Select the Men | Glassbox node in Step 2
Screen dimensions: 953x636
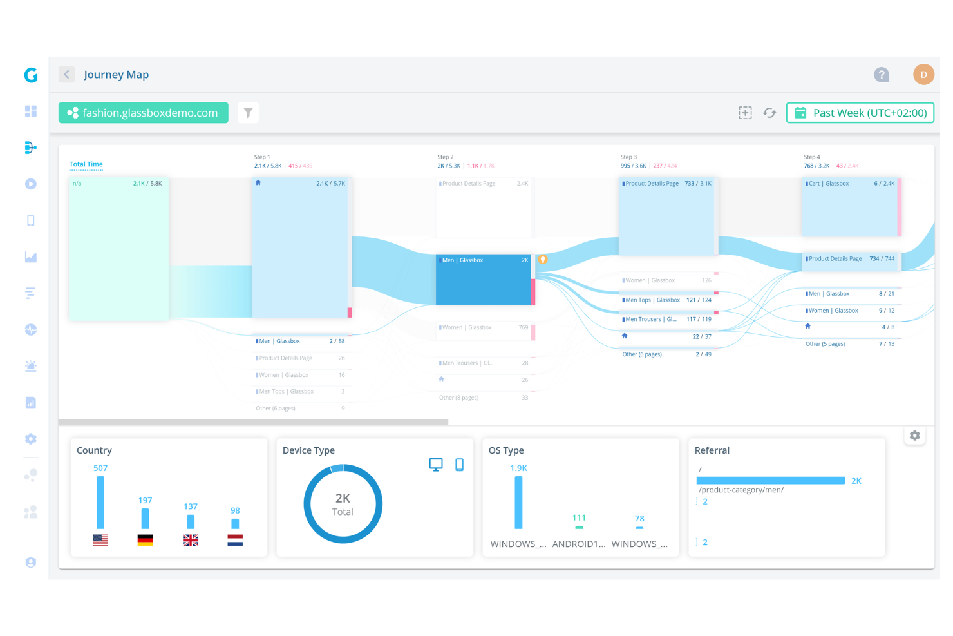[x=483, y=280]
